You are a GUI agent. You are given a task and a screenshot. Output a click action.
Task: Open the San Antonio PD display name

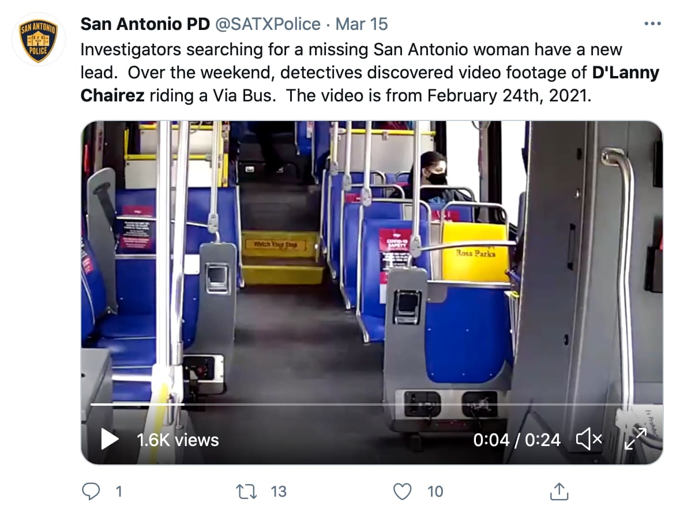coord(145,24)
